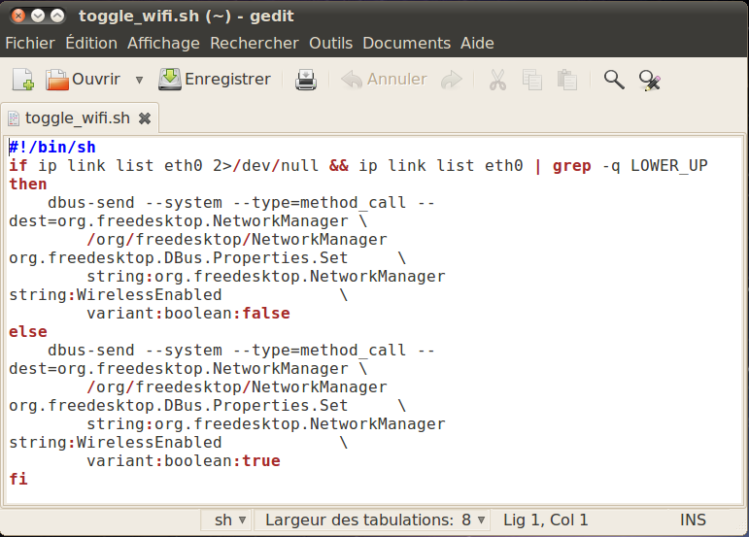
Task: Click the magnifying glass search icon
Action: click(614, 80)
